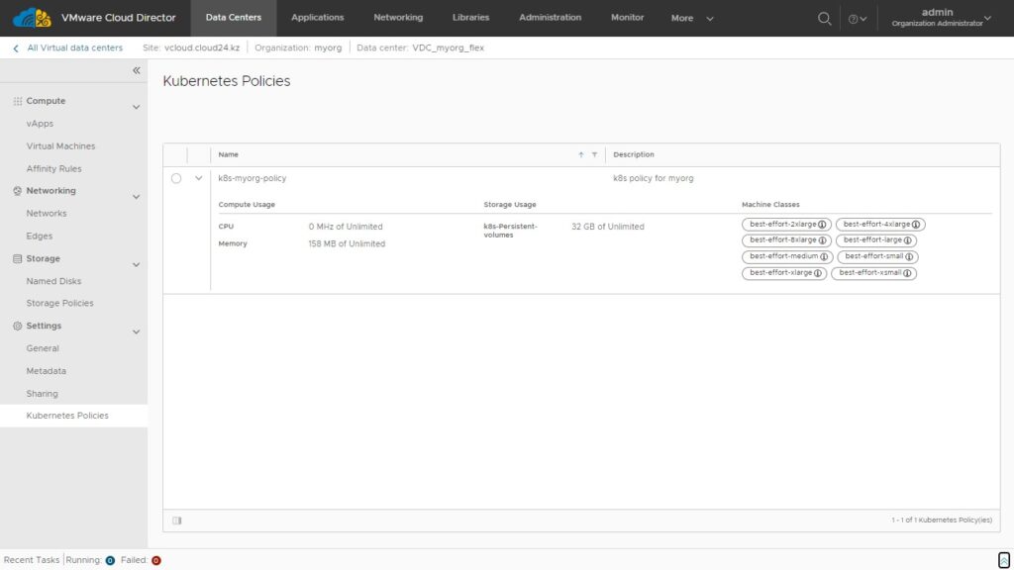The image size is (1014, 570).
Task: Open the Libraries tab
Action: (x=470, y=18)
